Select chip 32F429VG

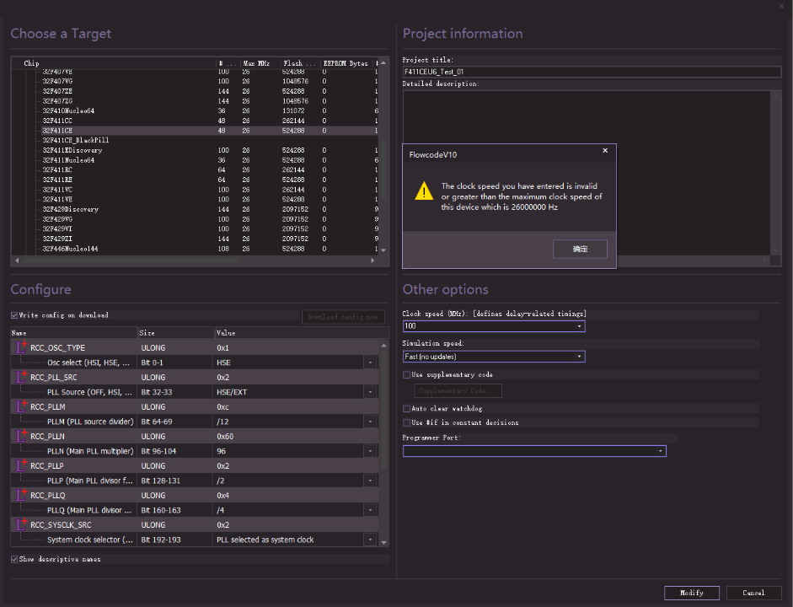point(57,219)
